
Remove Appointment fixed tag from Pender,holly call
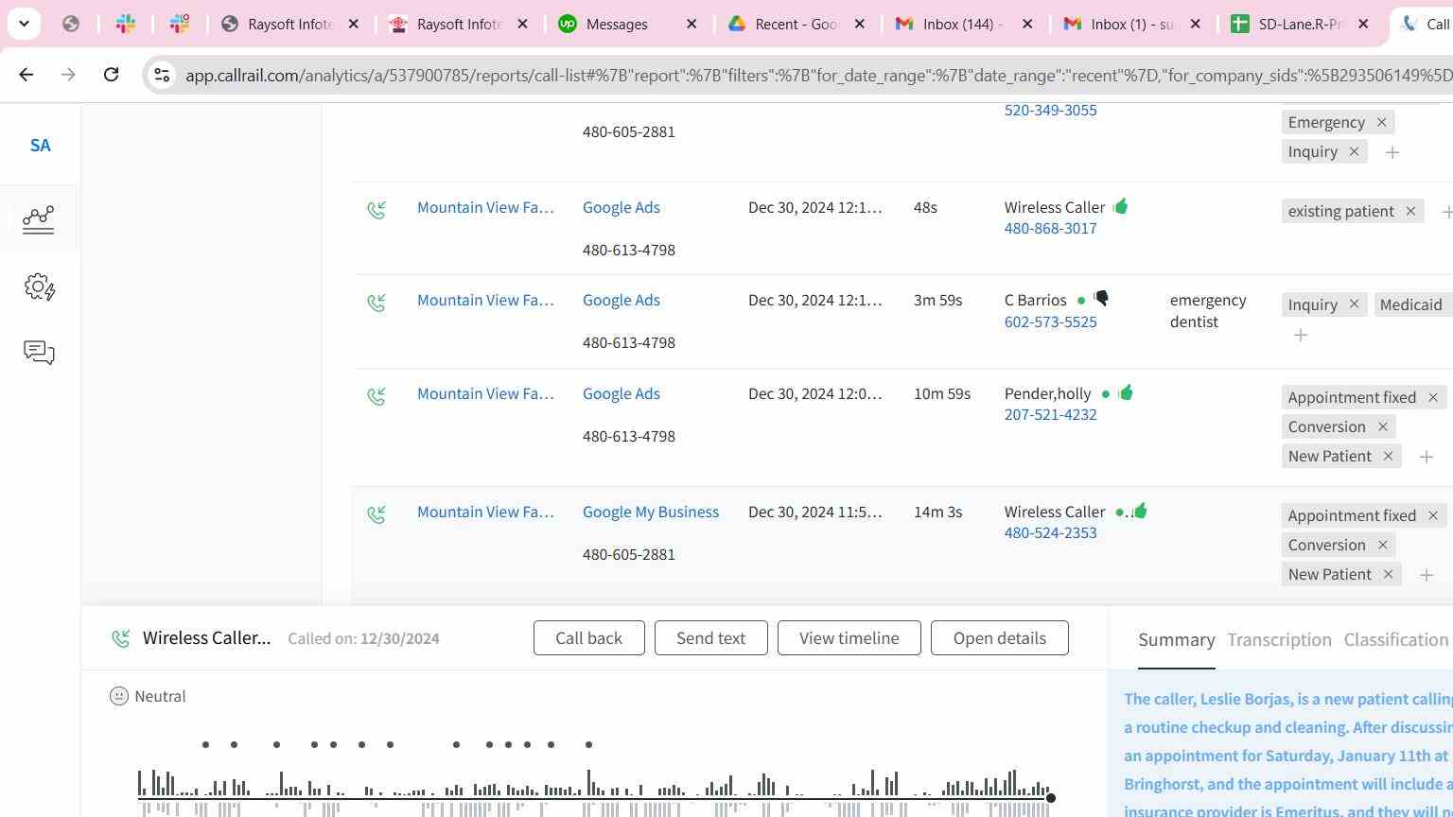tap(1433, 397)
